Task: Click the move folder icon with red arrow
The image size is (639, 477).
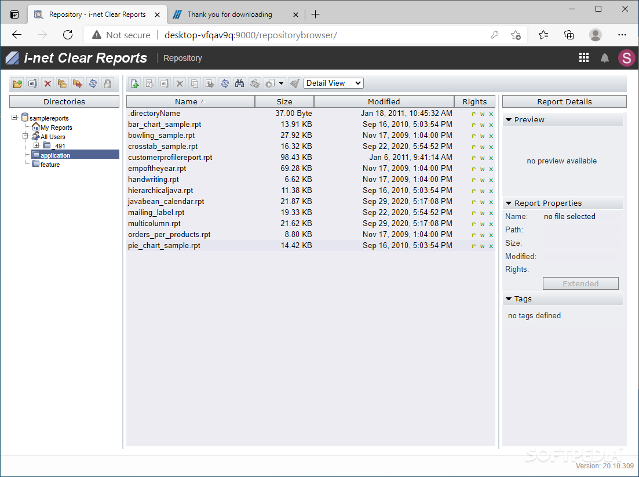Action: tap(78, 83)
